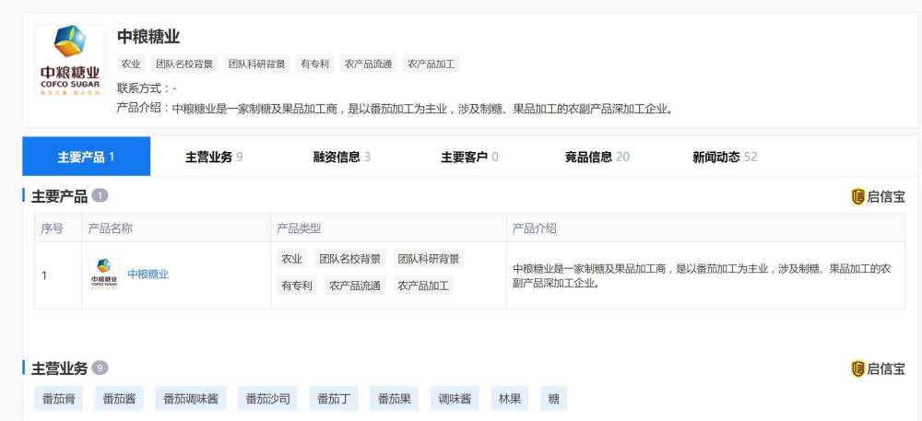Select the 农产品流通 header tag
This screenshot has width=922, height=421.
coord(368,64)
